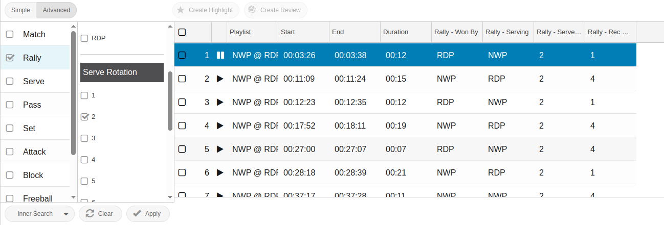Uncheck the Rally category checkbox
The image size is (664, 225).
(10, 58)
